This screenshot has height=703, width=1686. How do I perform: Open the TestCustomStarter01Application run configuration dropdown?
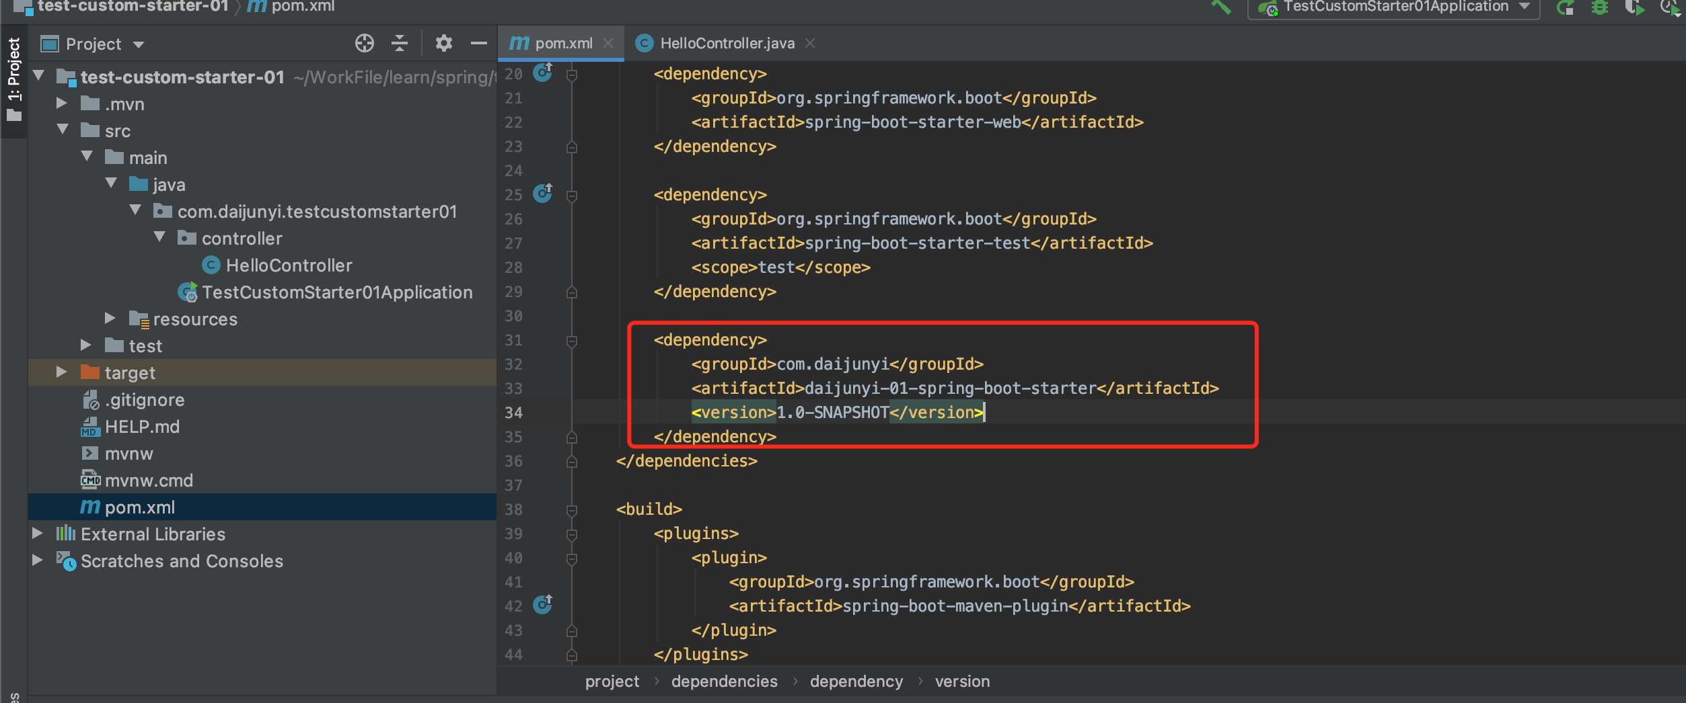(1394, 7)
